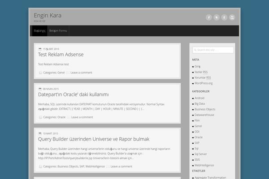The height and width of the screenshot is (179, 269).
Task: Click the comment icon on the Test Reklam Adsense post
Action: [x=68, y=72]
